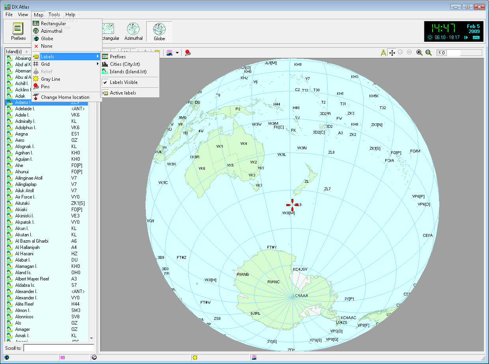The width and height of the screenshot is (489, 364).
Task: Click the island icon beside Aitutaki
Action: tap(9, 203)
